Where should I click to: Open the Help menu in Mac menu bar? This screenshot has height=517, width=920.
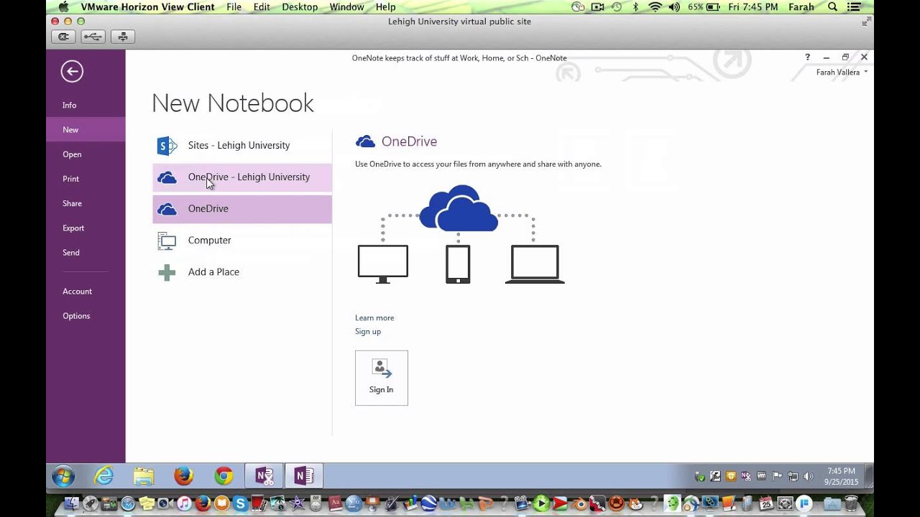(x=385, y=7)
